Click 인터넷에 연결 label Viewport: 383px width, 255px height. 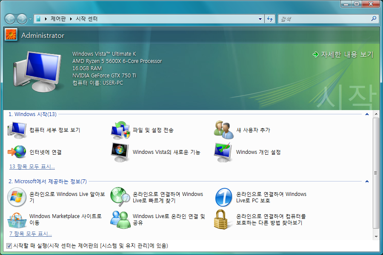click(x=46, y=152)
